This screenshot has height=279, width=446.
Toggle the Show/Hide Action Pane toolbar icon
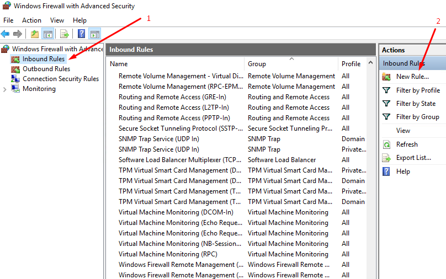[x=95, y=34]
